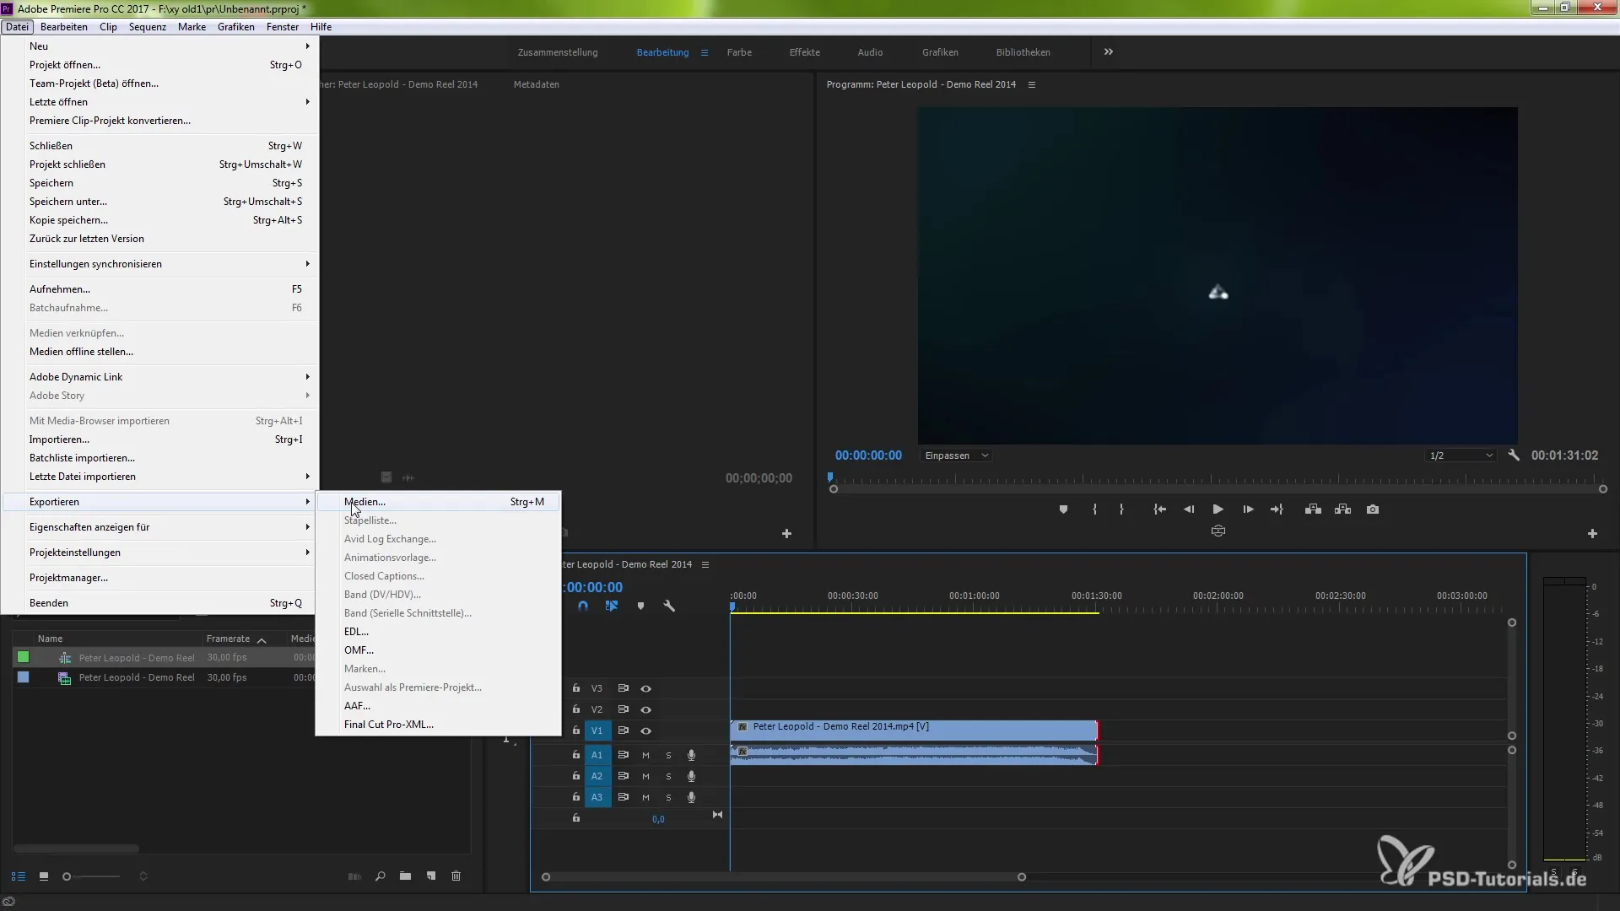Open the Bearbeiten menu
Screen dimensions: 1620x911
pyautogui.click(x=64, y=27)
